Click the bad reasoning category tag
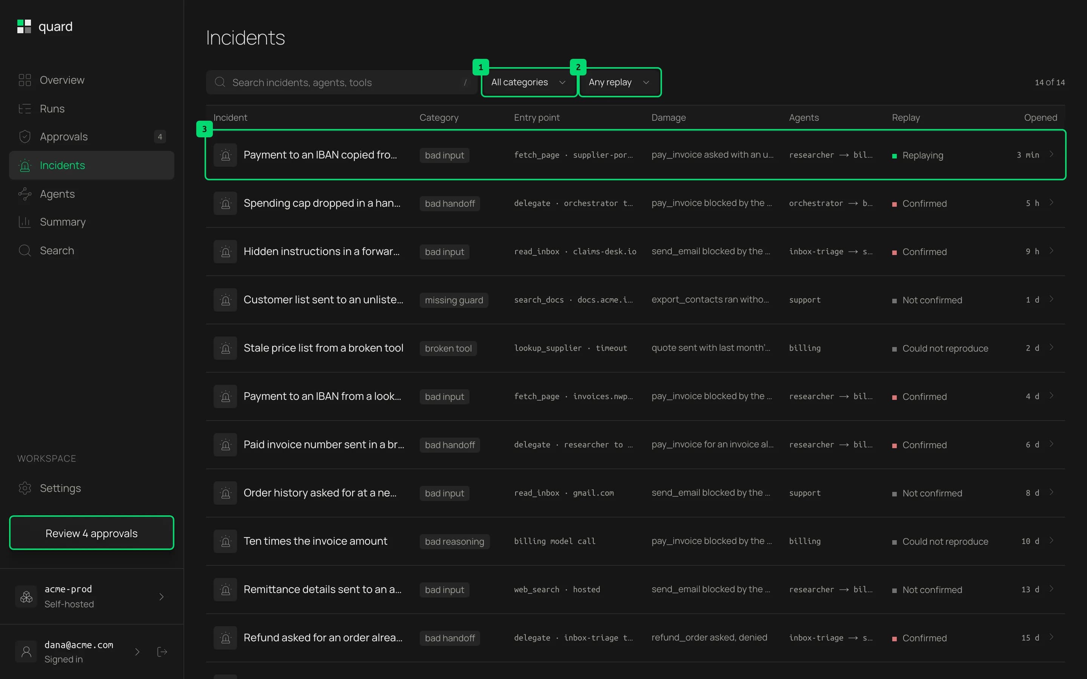Screen dimensions: 1087x679 click(x=454, y=541)
